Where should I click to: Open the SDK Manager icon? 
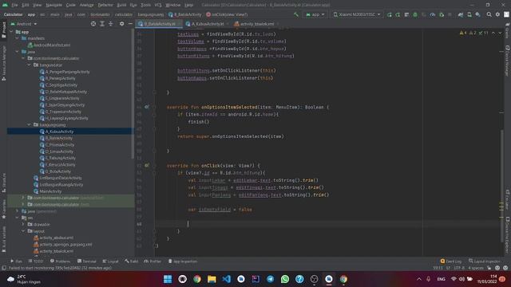click(x=477, y=14)
